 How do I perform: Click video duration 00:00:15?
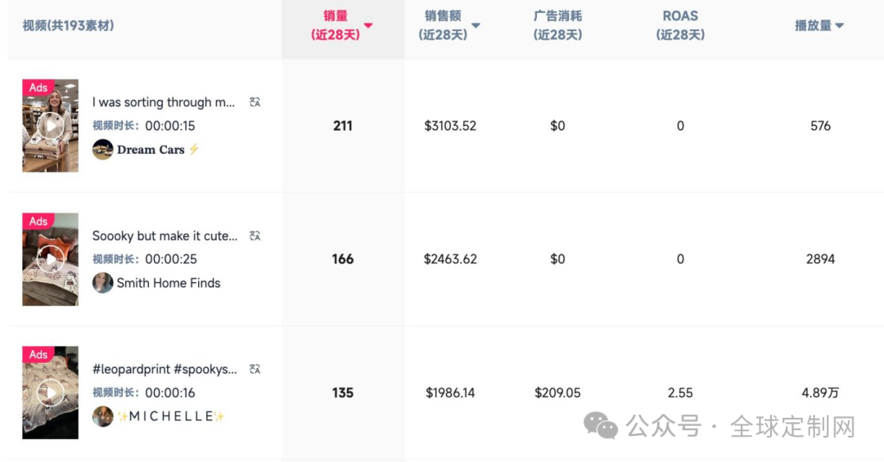click(x=170, y=126)
